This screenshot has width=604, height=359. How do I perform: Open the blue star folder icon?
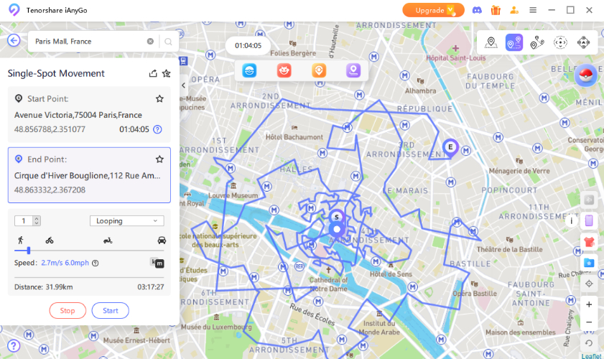[x=589, y=263]
